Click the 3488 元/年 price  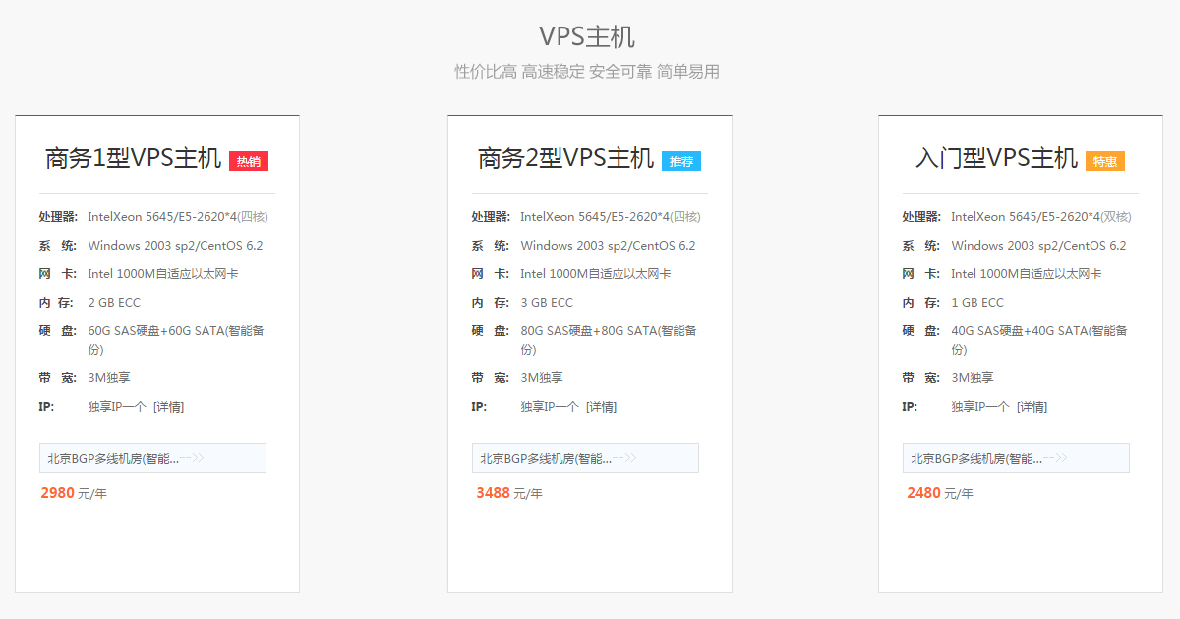(509, 493)
